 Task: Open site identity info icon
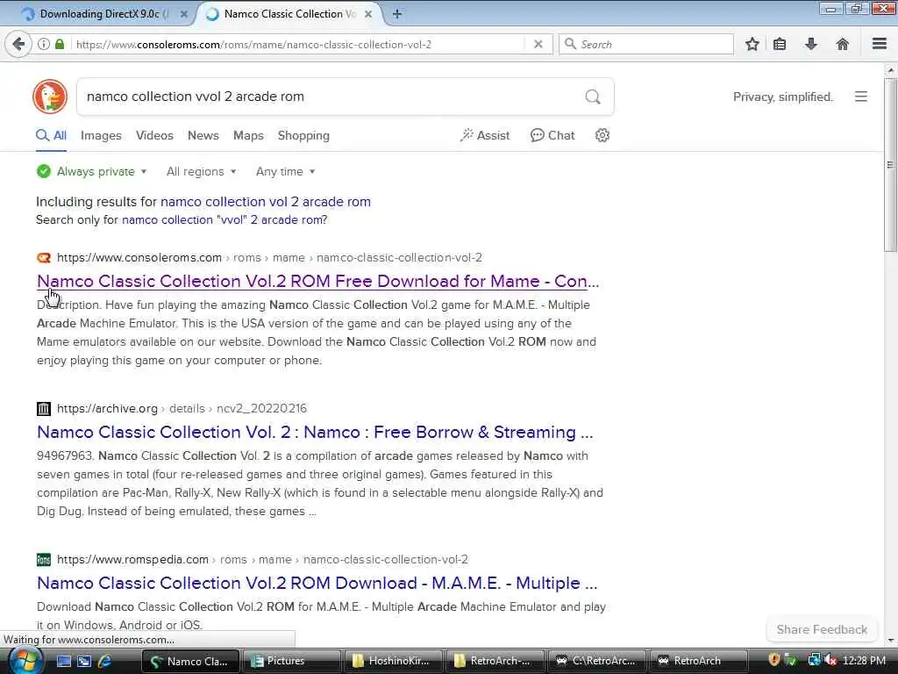44,44
